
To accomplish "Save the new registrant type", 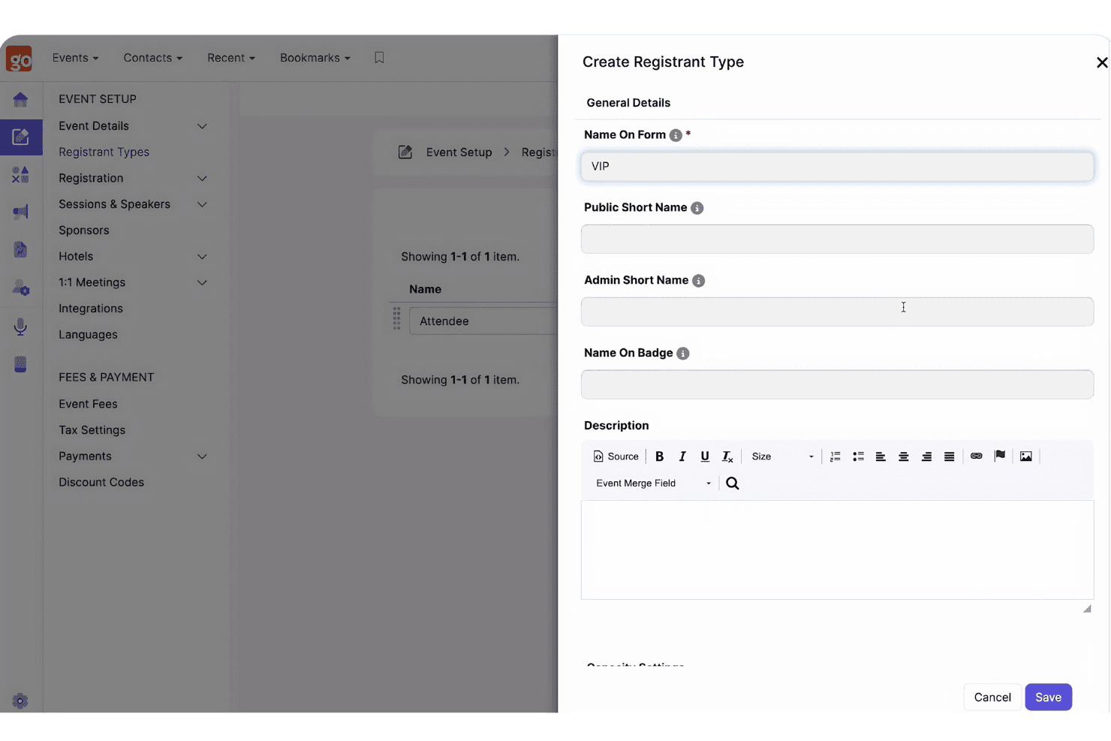I will pos(1048,697).
